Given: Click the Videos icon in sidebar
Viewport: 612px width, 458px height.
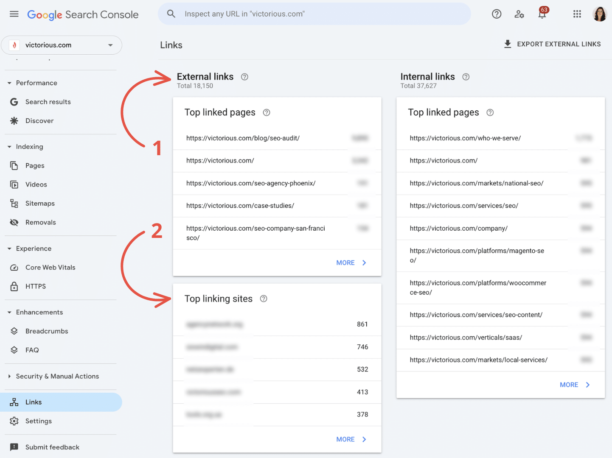Looking at the screenshot, I should [x=14, y=184].
